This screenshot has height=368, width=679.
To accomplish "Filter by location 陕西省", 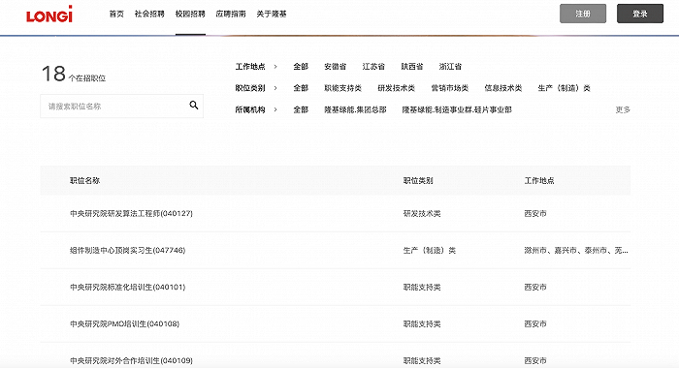I will coord(412,67).
